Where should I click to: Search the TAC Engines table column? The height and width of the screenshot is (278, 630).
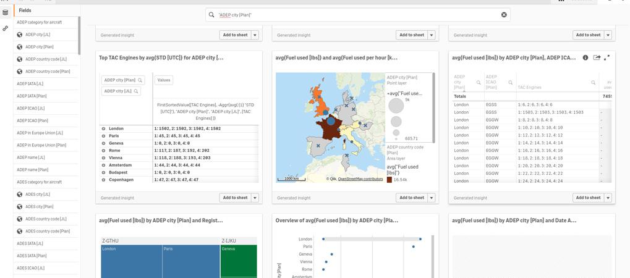tap(593, 82)
